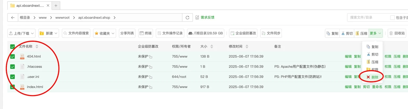Open the 终端 terminal button
Viewport: 408px width, 109px height.
coord(146,33)
